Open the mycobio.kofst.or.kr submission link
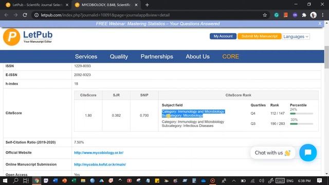The image size is (329, 185). 100,164
